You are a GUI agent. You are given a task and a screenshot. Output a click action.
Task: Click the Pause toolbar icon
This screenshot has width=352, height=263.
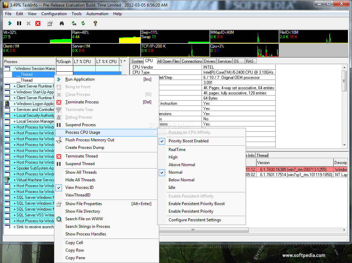[x=19, y=23]
